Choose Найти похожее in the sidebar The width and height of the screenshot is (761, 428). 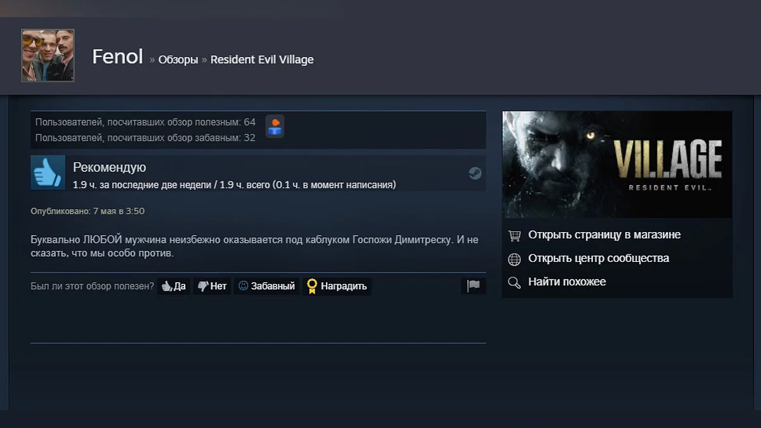click(x=567, y=282)
